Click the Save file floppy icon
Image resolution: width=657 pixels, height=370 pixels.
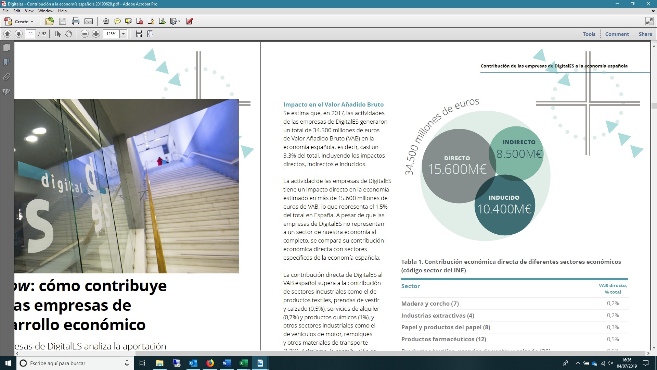click(x=63, y=22)
